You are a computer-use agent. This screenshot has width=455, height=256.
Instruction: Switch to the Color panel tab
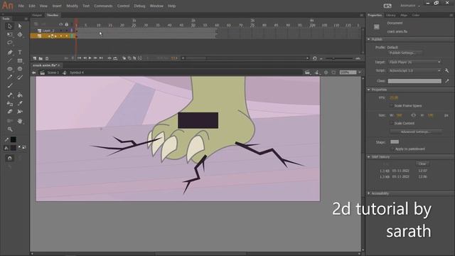[416, 15]
